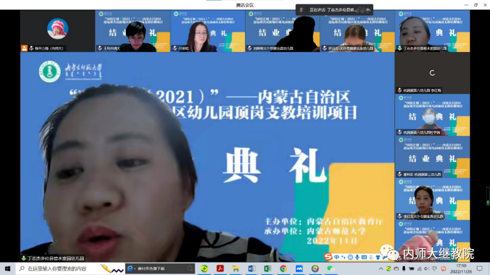
Task: Open the Word icon in the taskbar
Action: (251, 269)
